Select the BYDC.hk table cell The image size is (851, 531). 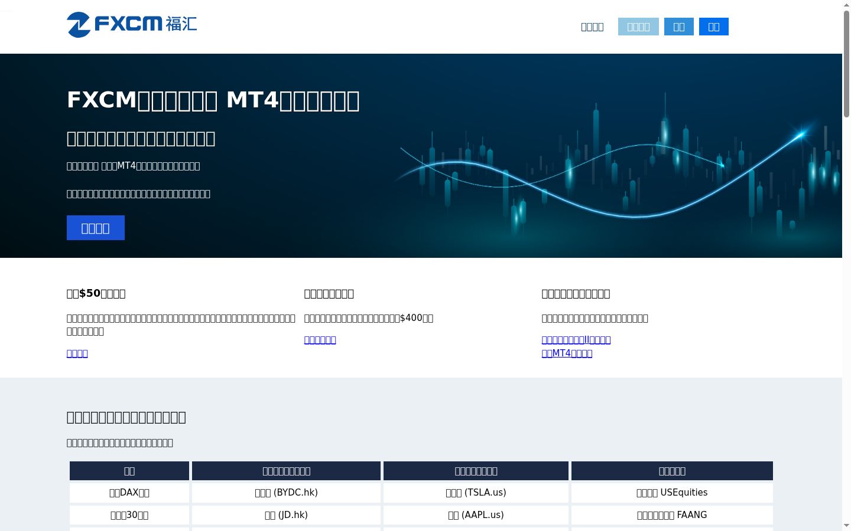[x=286, y=493]
